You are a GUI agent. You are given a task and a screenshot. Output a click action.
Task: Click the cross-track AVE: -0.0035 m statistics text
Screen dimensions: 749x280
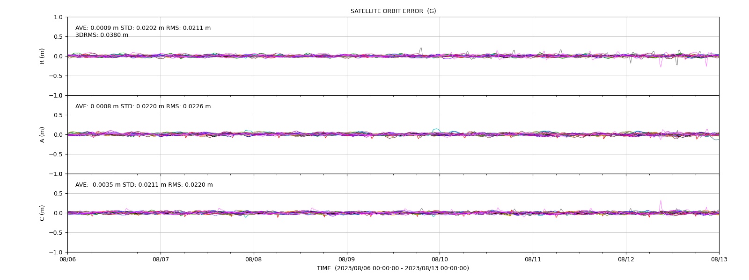pyautogui.click(x=144, y=185)
